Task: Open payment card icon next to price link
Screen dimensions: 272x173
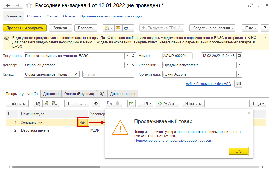Action: (x=238, y=84)
